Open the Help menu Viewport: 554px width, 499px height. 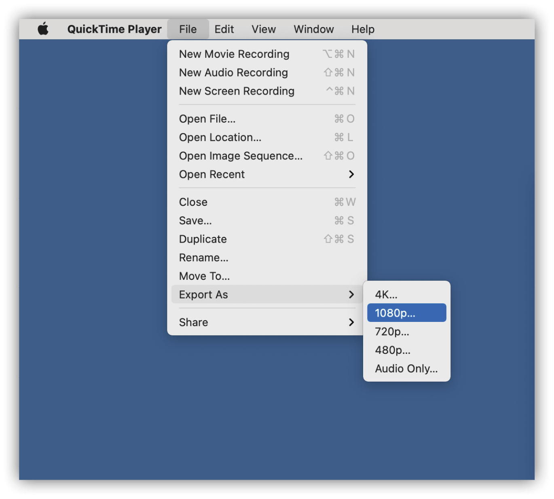363,29
